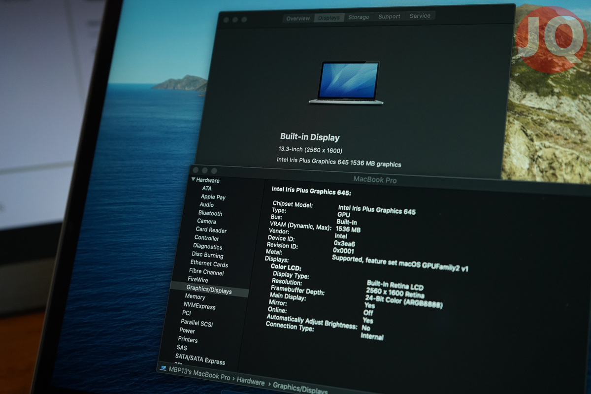Click the Intel Iris Plus Graphics 645 heading
This screenshot has width=591, height=394.
tap(311, 190)
